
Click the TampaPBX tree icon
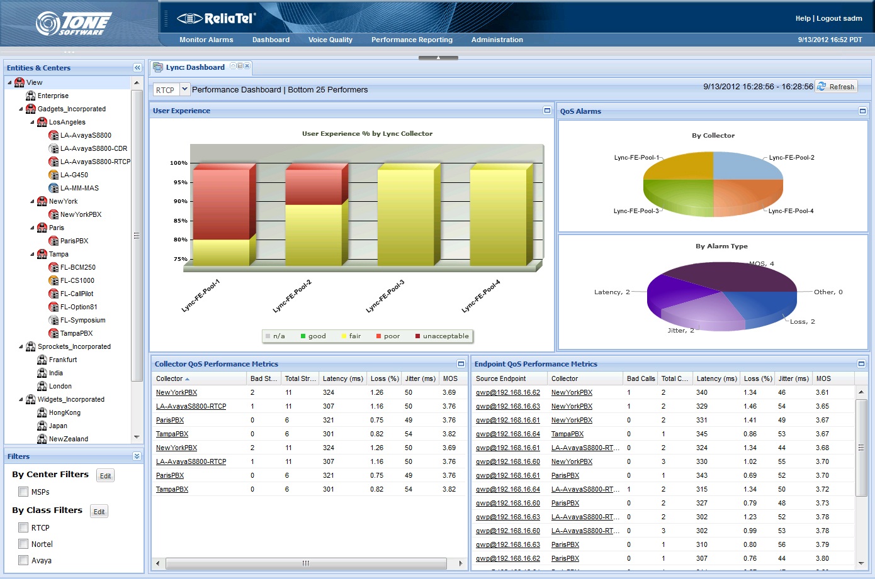coord(54,333)
